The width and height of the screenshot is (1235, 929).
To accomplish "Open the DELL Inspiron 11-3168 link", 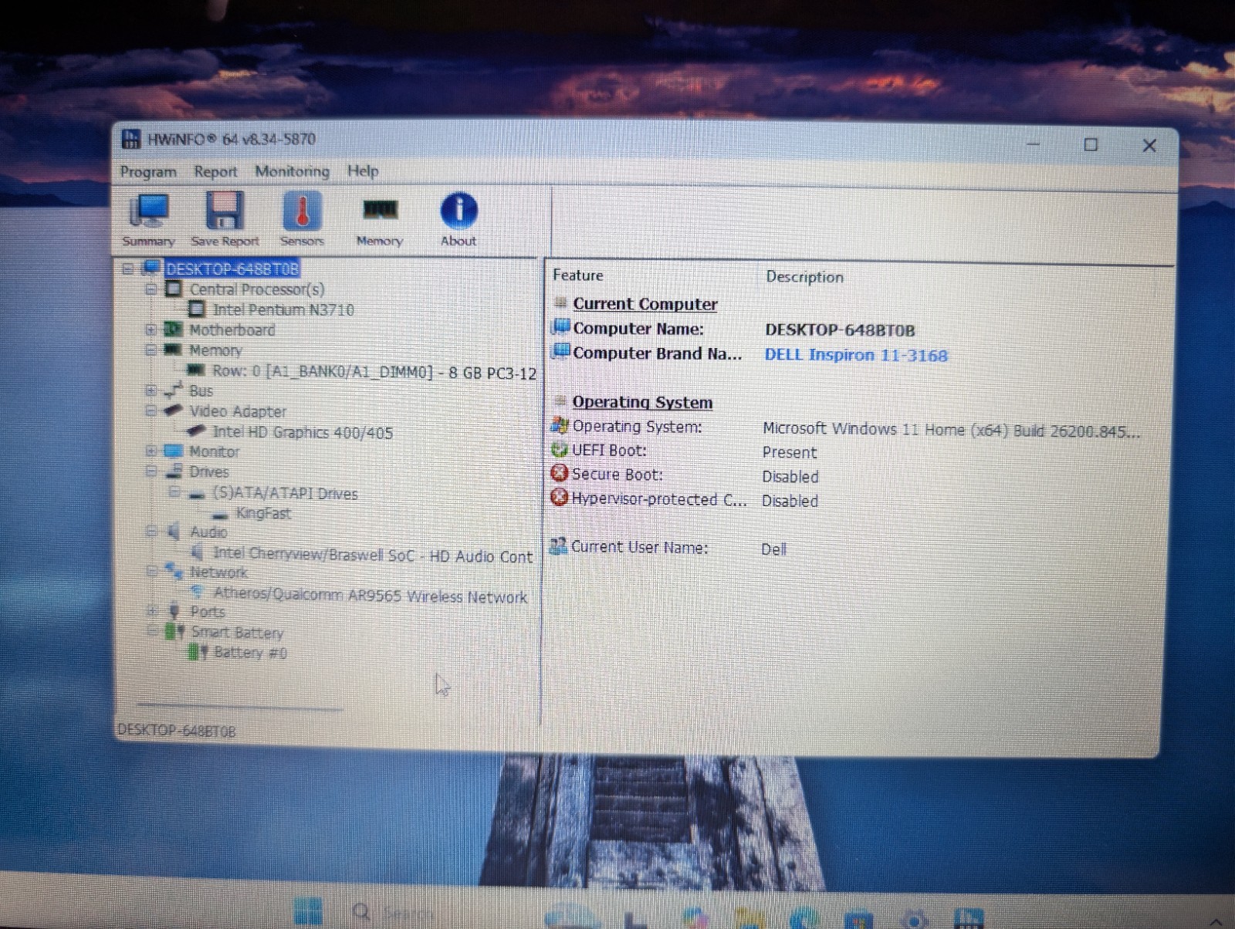I will (856, 355).
